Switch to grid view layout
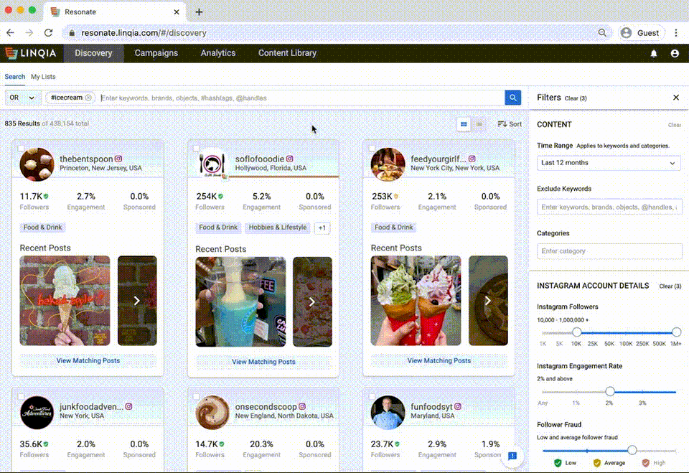689x473 pixels. 464,124
